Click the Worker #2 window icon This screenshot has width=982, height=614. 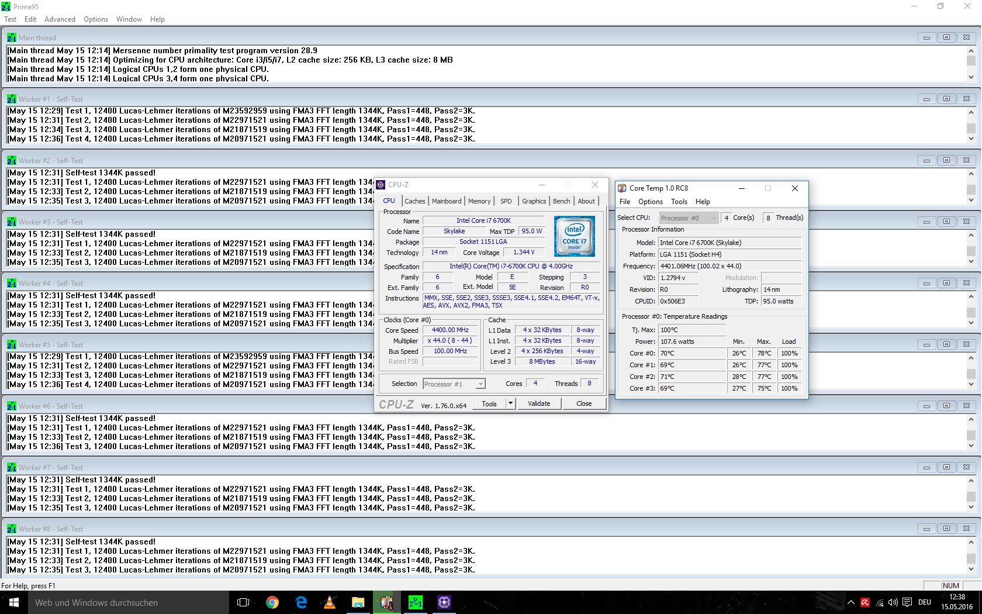(12, 160)
